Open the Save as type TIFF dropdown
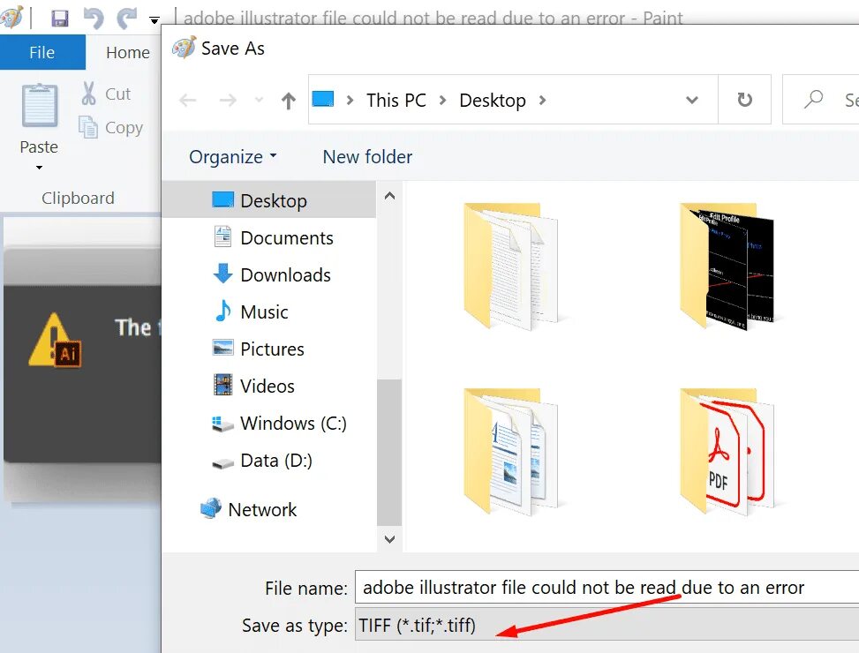This screenshot has height=653, width=859. click(x=607, y=625)
